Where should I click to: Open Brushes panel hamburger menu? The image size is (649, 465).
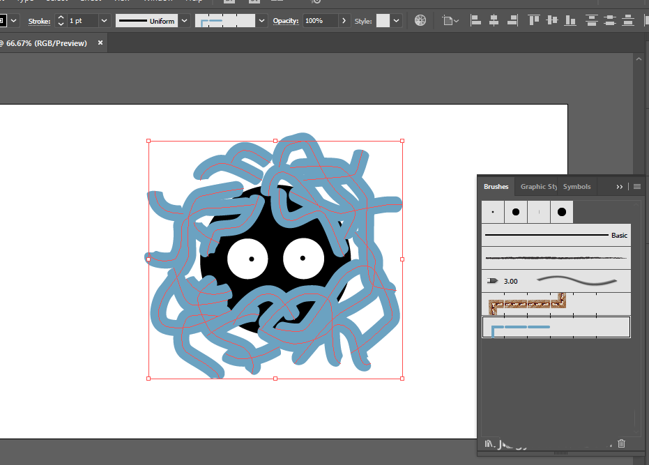pos(637,187)
